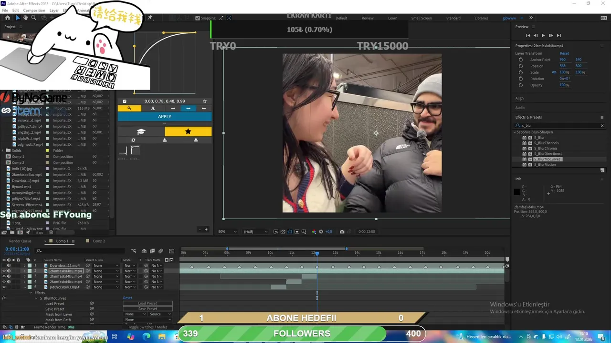Toggle Rotation stopwatch in Properties
Viewport: 611px width, 343px height.
[x=521, y=79]
